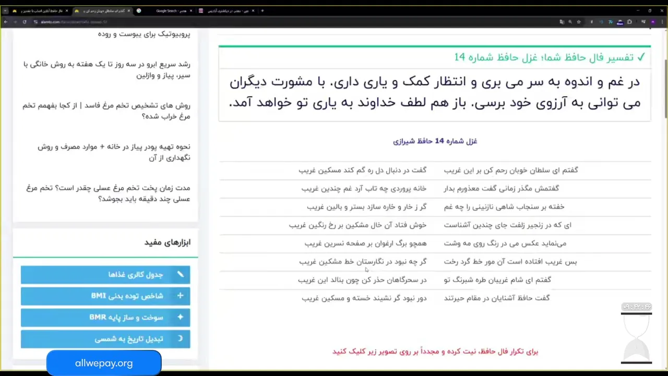668x376 pixels.
Task: Click the translate page icon in toolbar
Action: coord(562,22)
